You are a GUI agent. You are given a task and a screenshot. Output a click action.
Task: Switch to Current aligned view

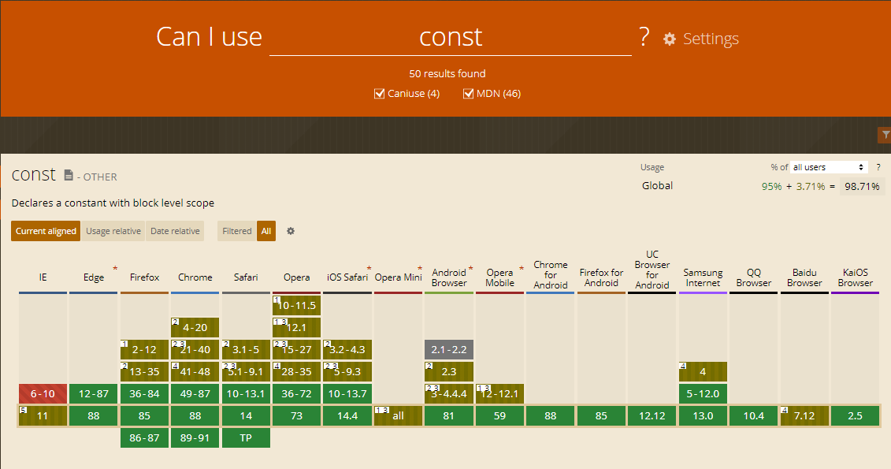pyautogui.click(x=46, y=231)
